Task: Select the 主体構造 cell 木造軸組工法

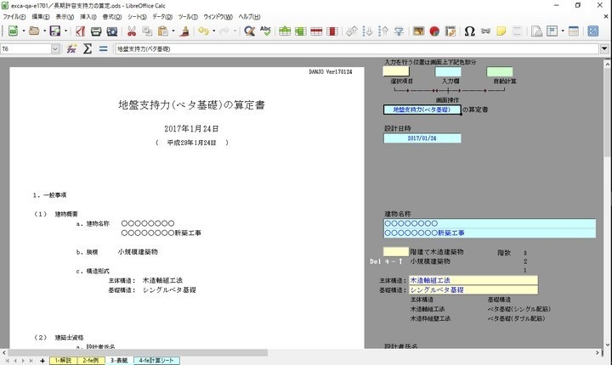Action: pos(473,280)
